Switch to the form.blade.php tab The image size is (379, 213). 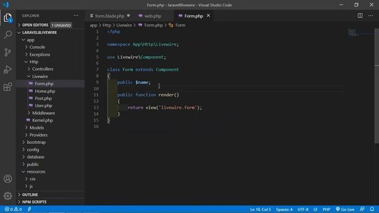coord(110,16)
